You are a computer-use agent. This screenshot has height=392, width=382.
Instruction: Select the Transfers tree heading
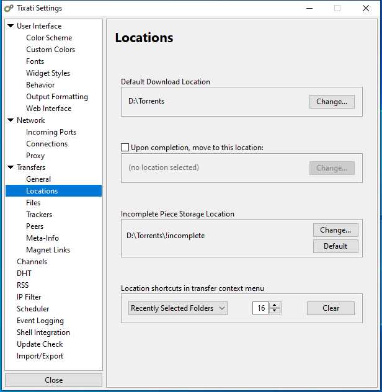[x=31, y=167]
